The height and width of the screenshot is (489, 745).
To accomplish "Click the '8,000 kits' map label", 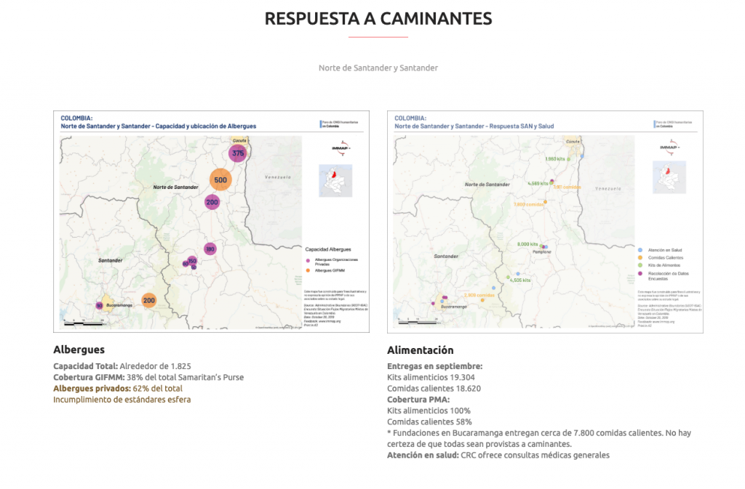I will click(x=527, y=244).
